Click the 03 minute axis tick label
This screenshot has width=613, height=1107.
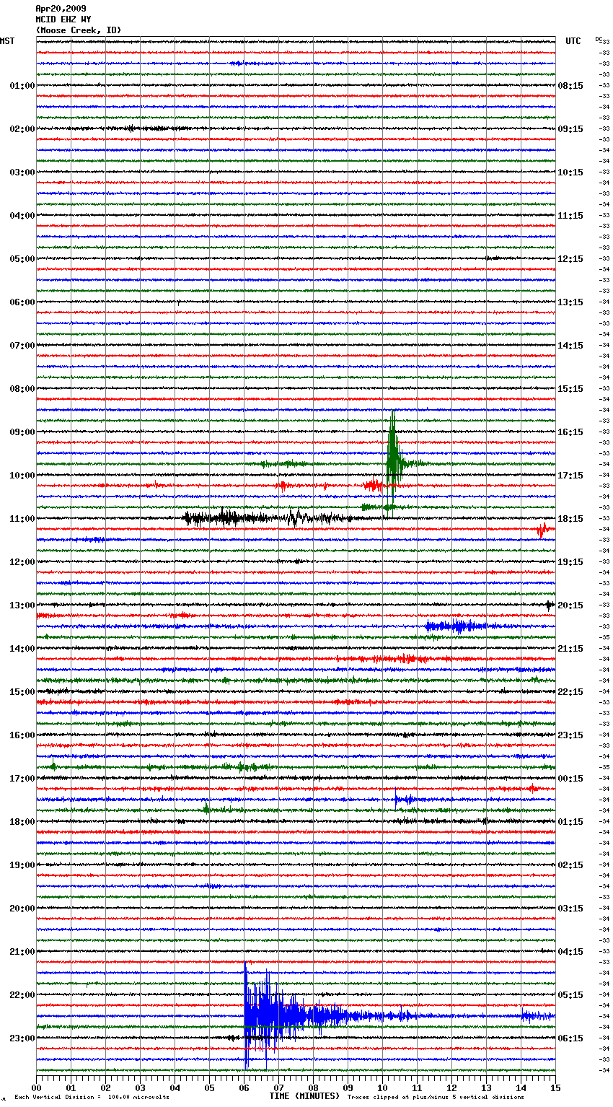[140, 1088]
